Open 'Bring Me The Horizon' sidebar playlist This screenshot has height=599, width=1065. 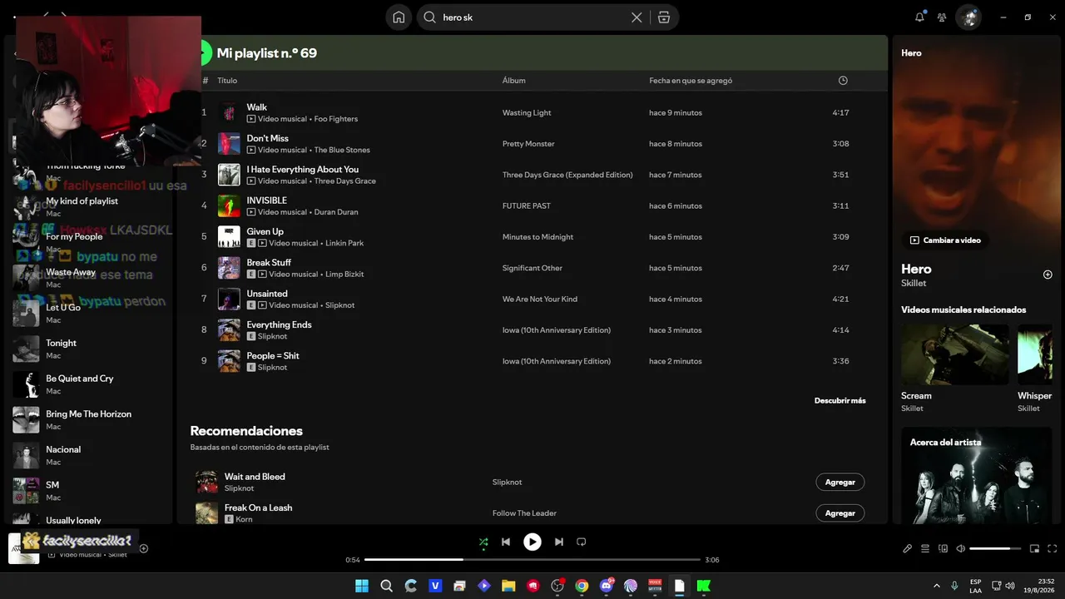pos(92,420)
